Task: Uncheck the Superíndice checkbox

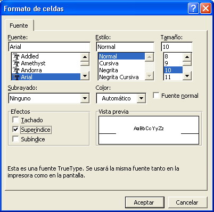Action: coord(15,130)
